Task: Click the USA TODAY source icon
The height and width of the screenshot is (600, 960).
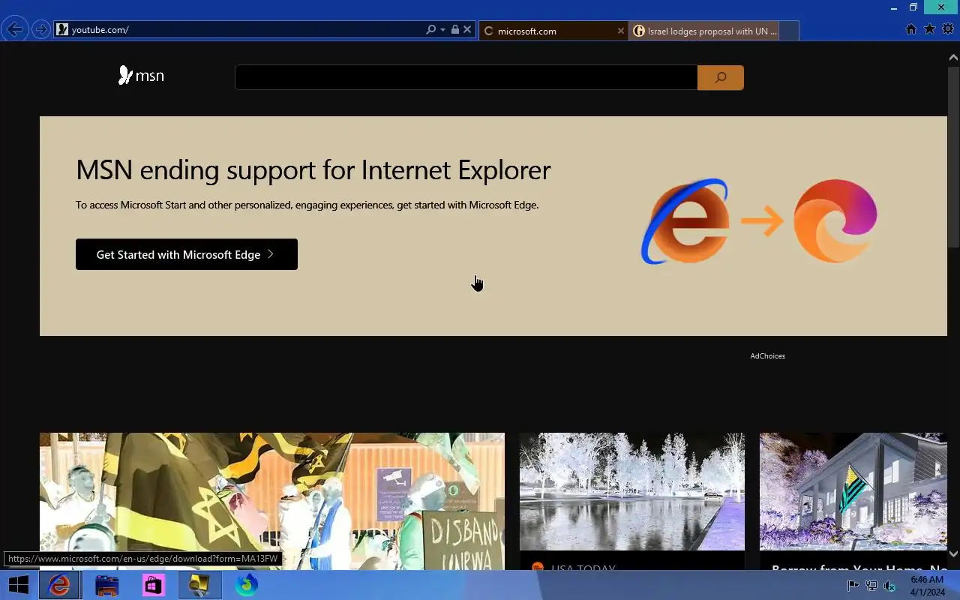Action: pos(537,568)
